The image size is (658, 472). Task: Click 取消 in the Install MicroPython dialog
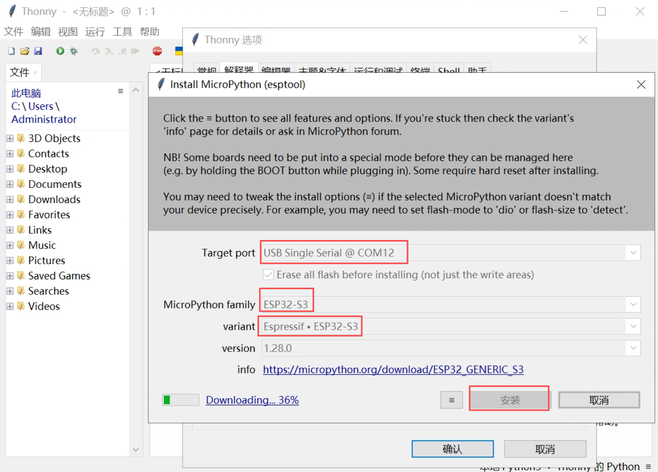tap(599, 400)
